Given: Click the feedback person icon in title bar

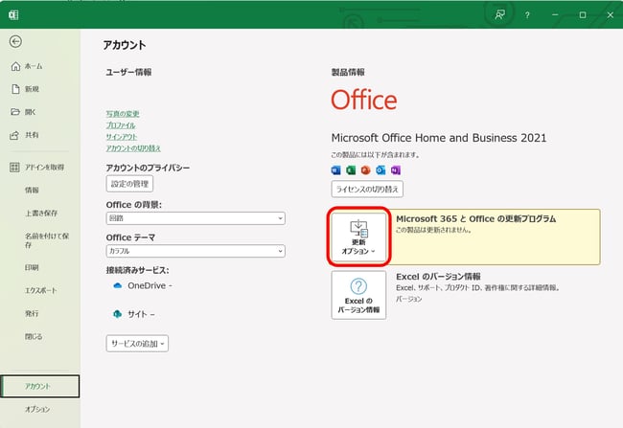Looking at the screenshot, I should click(x=499, y=15).
